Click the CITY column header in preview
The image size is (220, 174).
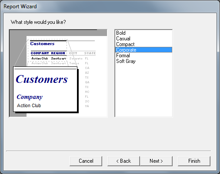point(73,53)
